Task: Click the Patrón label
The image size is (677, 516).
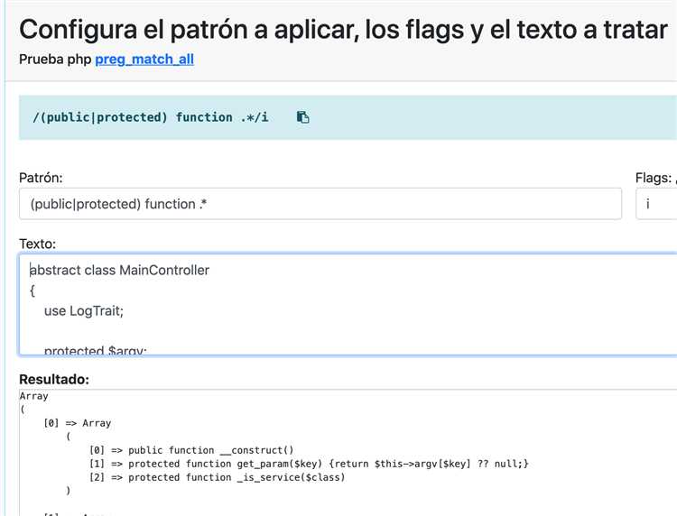Action: click(41, 178)
